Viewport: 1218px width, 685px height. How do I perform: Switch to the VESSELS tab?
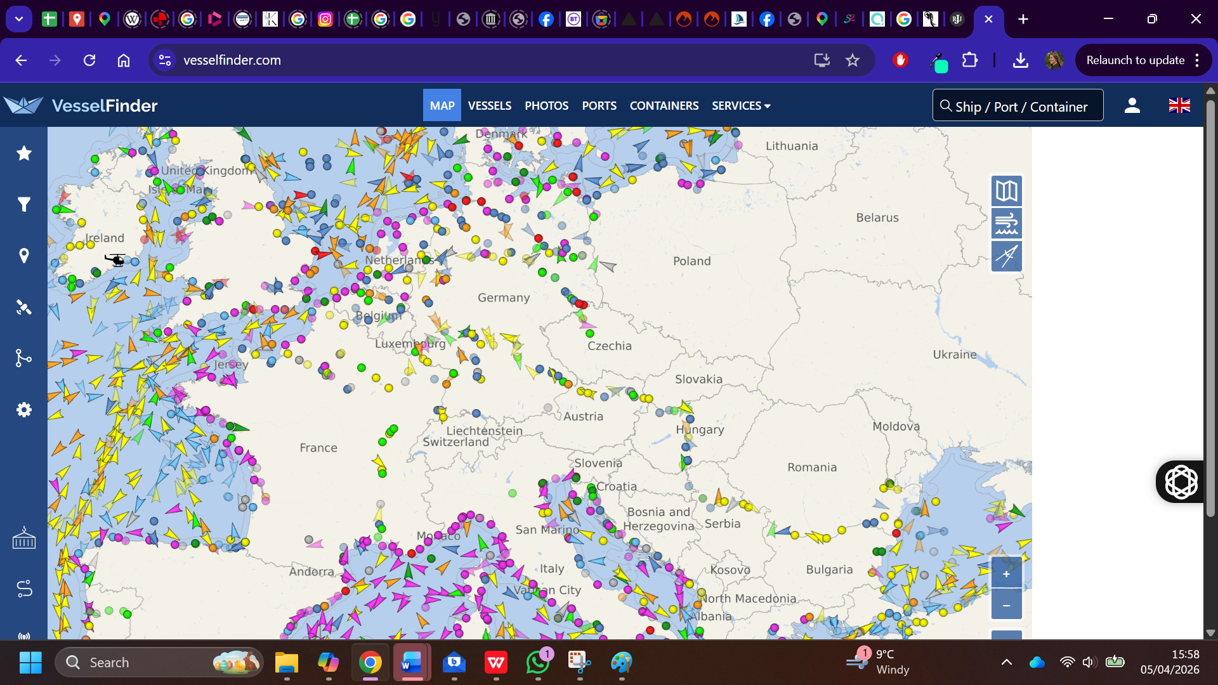coord(489,106)
